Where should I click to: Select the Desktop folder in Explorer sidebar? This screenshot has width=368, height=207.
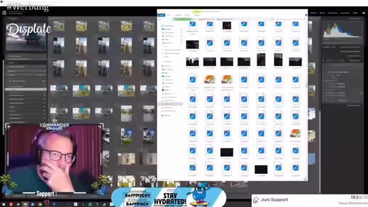pyautogui.click(x=167, y=29)
